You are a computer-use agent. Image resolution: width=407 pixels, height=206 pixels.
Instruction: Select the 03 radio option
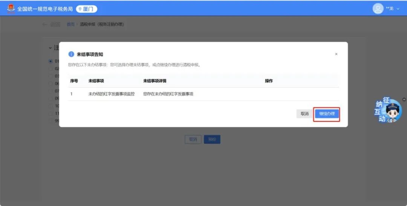[50, 76]
